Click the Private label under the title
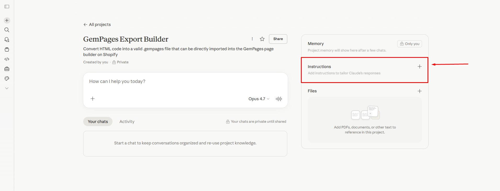The height and width of the screenshot is (191, 500). tap(120, 62)
